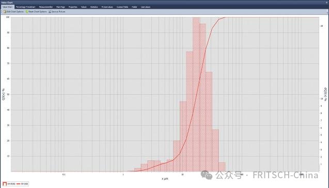Screen dimensions: 329x188
Task: Click the tallest histogram bar
Action: pos(196,94)
